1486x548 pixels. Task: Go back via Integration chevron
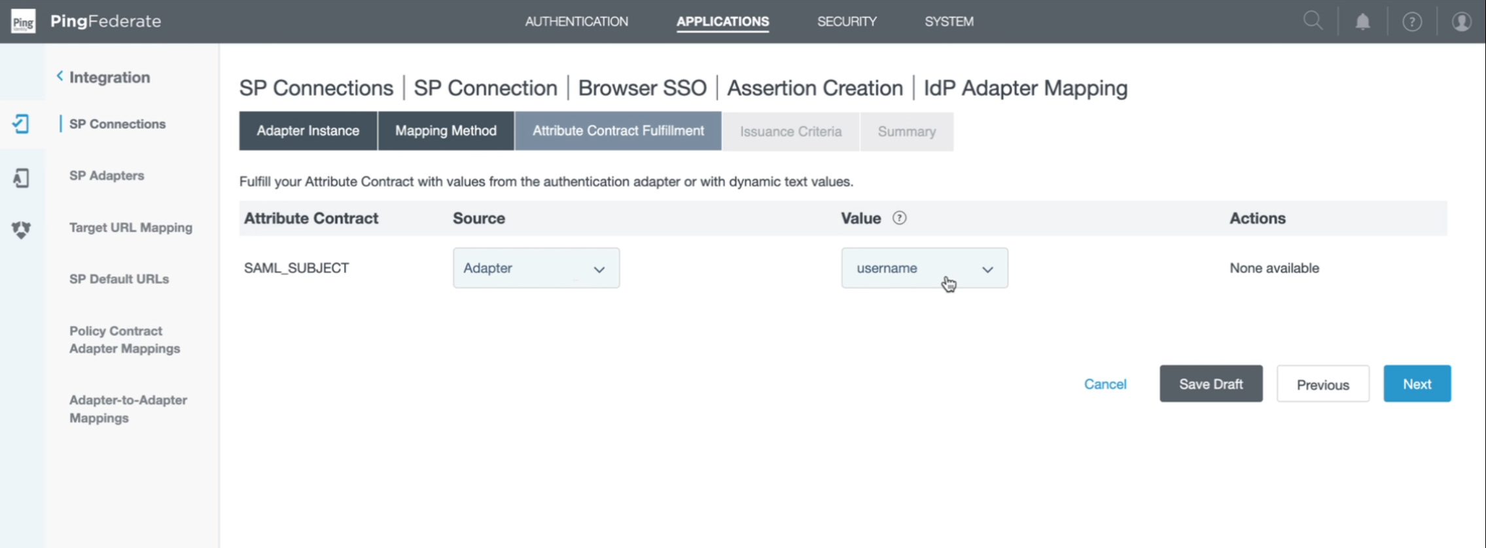[60, 77]
